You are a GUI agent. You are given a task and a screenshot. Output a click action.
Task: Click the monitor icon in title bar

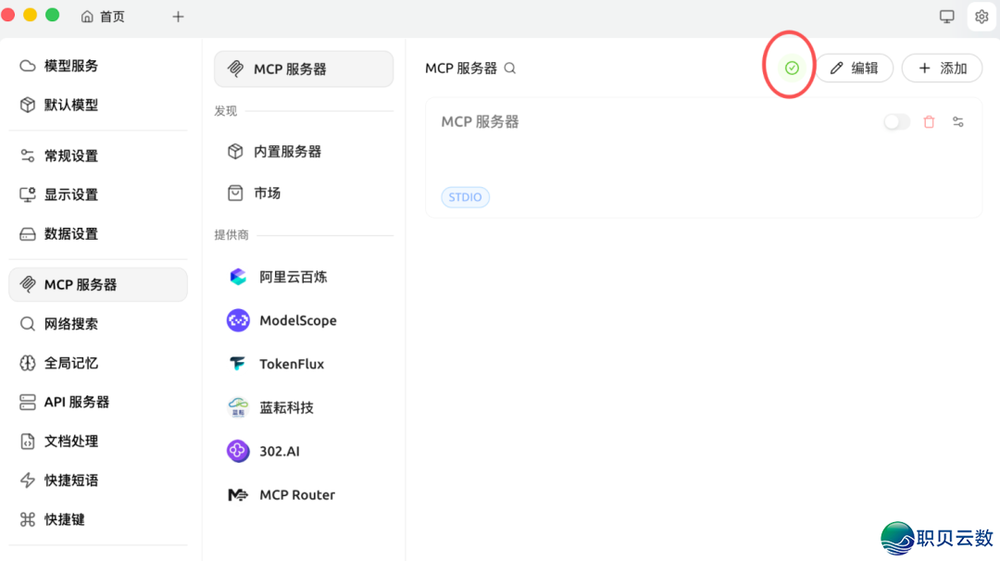[946, 17]
